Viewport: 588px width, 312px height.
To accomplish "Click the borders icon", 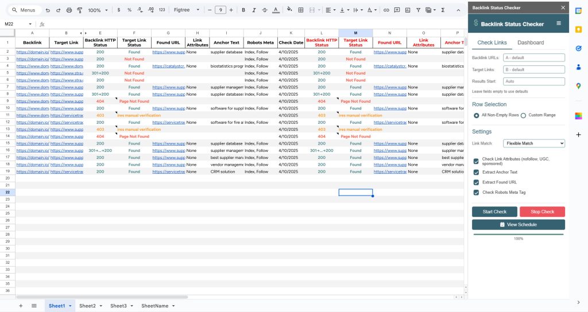I will (301, 10).
